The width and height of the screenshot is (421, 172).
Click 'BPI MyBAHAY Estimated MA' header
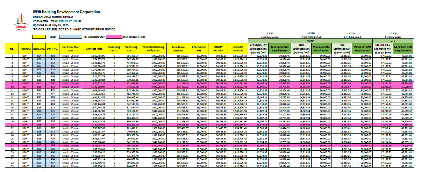click(x=258, y=48)
